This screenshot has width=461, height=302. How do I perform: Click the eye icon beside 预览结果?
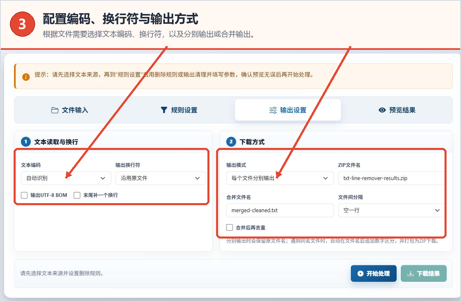click(382, 110)
